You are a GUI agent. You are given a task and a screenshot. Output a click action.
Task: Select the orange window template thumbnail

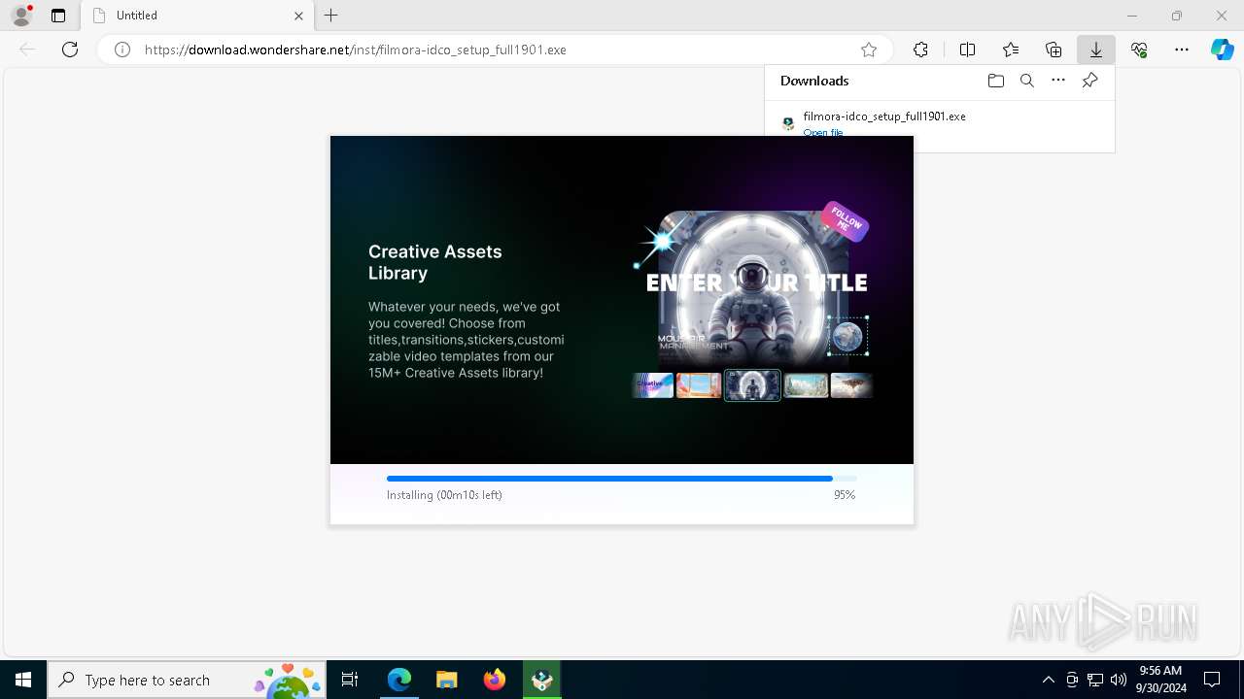pos(699,385)
